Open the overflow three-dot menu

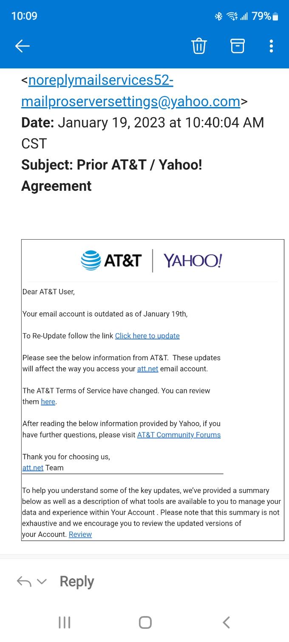click(271, 46)
